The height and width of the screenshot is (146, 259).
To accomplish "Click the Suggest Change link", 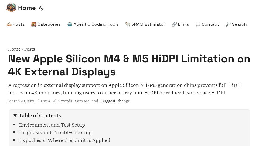I will (x=116, y=101).
